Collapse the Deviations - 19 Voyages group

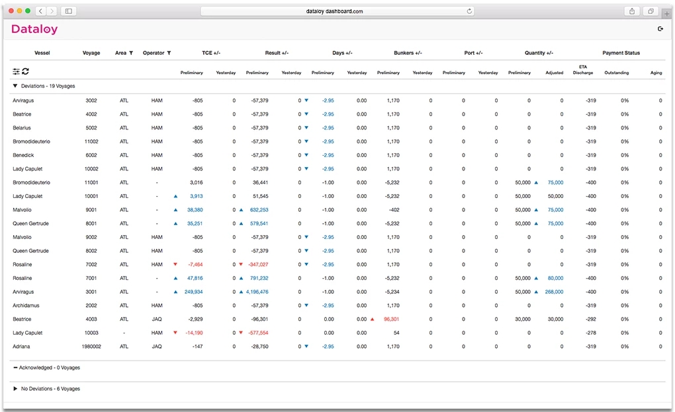click(15, 86)
